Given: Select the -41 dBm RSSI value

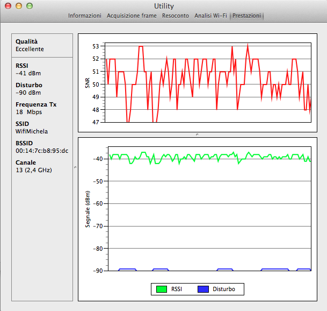Looking at the screenshot, I should click(x=28, y=73).
